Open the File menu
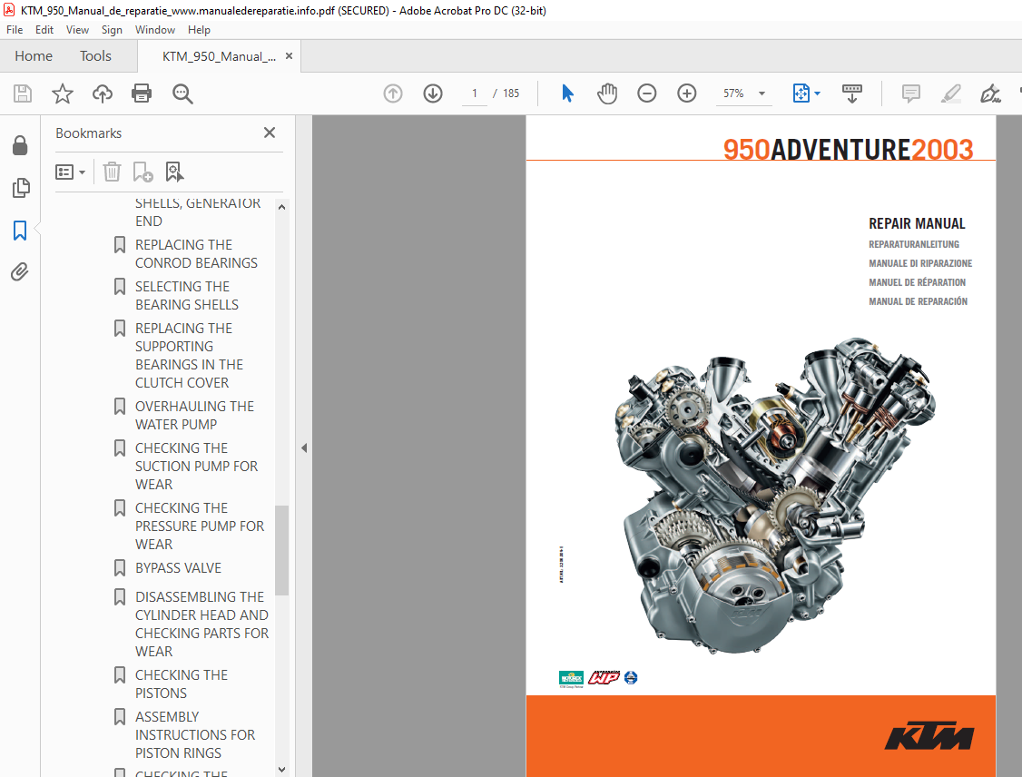The height and width of the screenshot is (777, 1022). [15, 30]
